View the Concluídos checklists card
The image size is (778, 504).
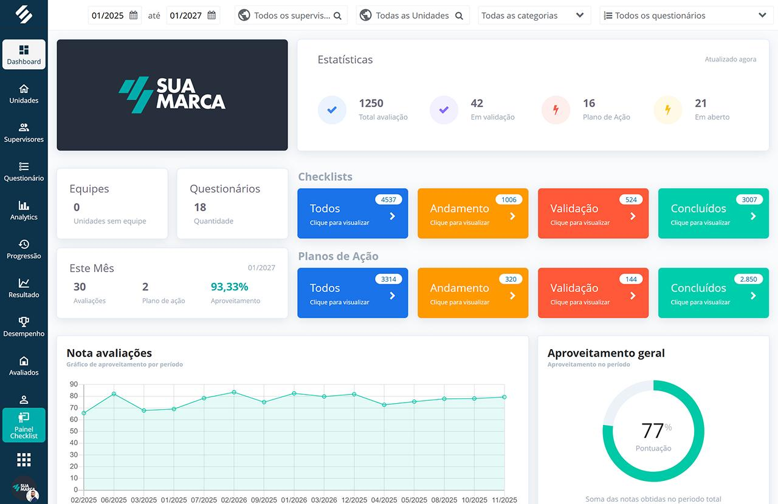click(x=713, y=213)
